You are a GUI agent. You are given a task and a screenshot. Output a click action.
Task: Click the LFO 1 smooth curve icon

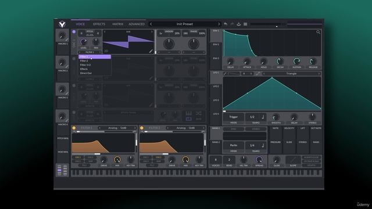tap(258, 74)
